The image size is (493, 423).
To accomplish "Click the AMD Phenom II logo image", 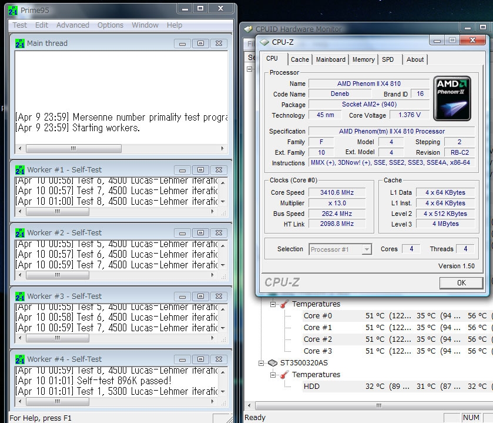I will [x=452, y=98].
